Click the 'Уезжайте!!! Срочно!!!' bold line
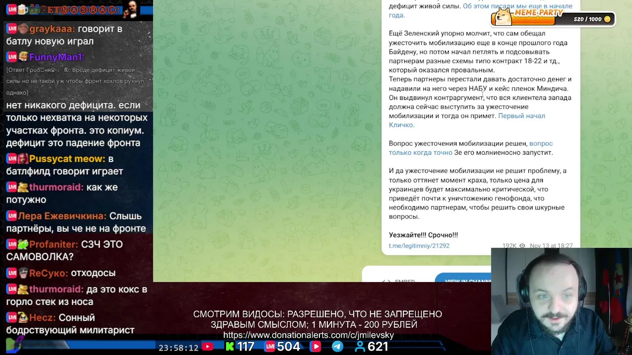632x355 pixels. (423, 235)
